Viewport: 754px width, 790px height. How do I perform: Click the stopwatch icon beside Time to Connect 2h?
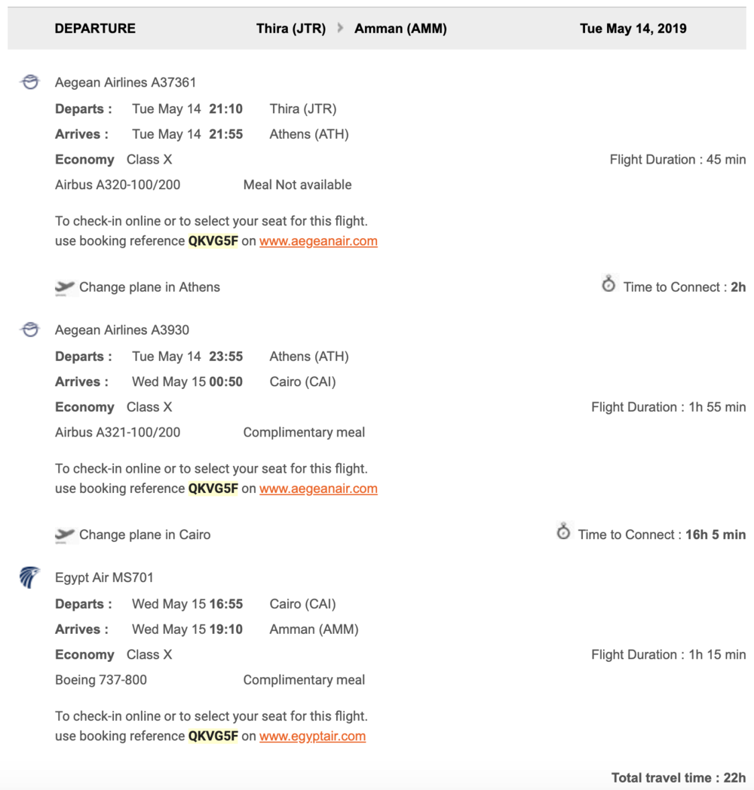pos(608,284)
